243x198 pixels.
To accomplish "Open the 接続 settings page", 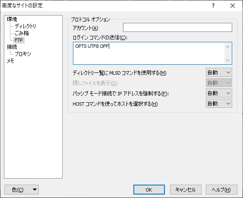I will tap(12, 47).
